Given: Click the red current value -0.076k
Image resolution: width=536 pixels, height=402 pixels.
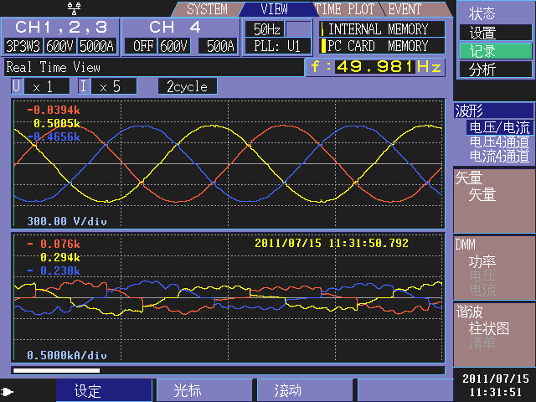Looking at the screenshot, I should pyautogui.click(x=54, y=244).
